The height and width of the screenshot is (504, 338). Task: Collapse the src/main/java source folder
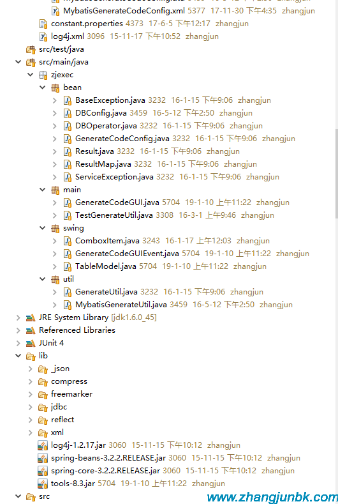[x=18, y=62]
